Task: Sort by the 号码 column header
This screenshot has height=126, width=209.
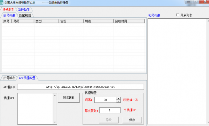Action: [x=23, y=21]
